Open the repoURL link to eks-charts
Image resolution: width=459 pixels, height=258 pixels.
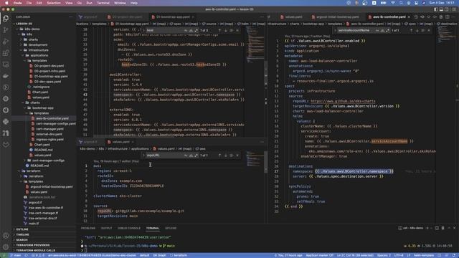(x=343, y=101)
